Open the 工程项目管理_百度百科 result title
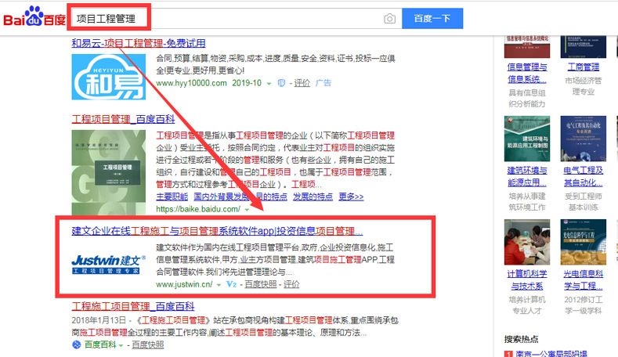 123,119
